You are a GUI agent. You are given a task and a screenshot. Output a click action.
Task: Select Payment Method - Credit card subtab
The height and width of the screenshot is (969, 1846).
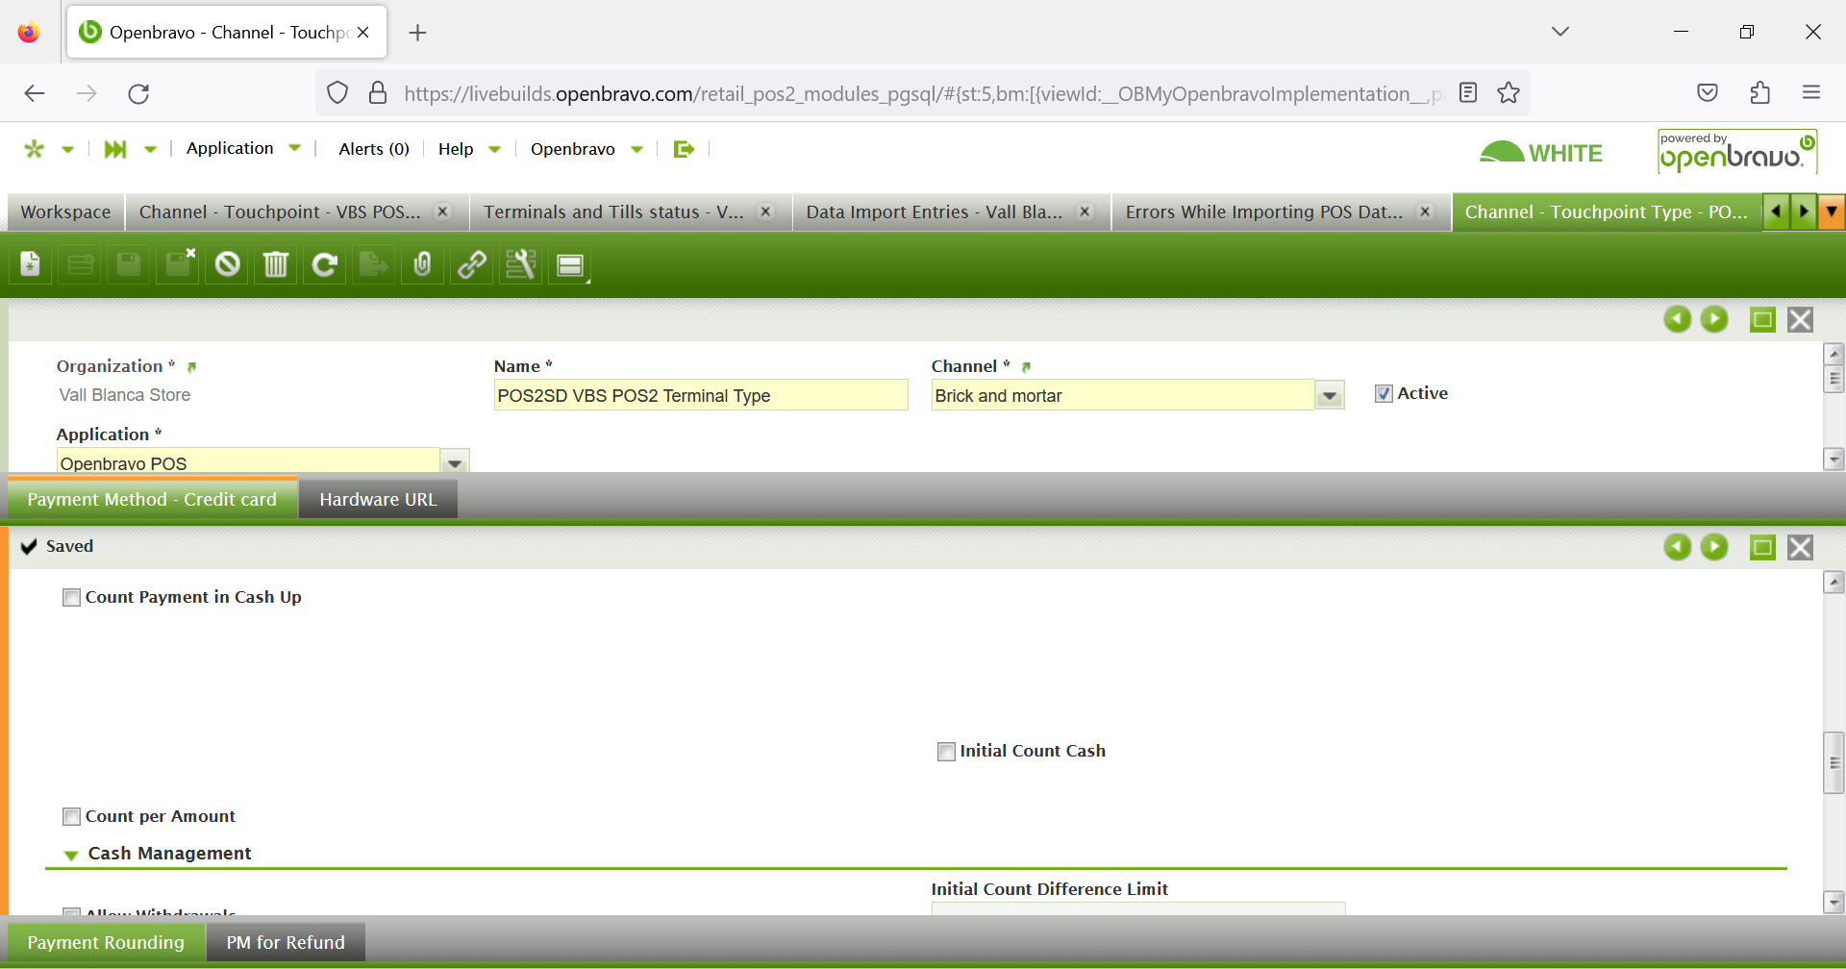pyautogui.click(x=152, y=500)
